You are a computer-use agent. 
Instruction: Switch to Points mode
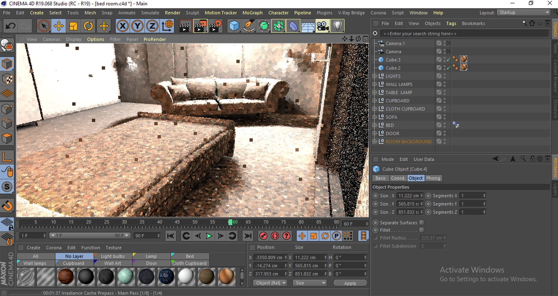[x=7, y=109]
